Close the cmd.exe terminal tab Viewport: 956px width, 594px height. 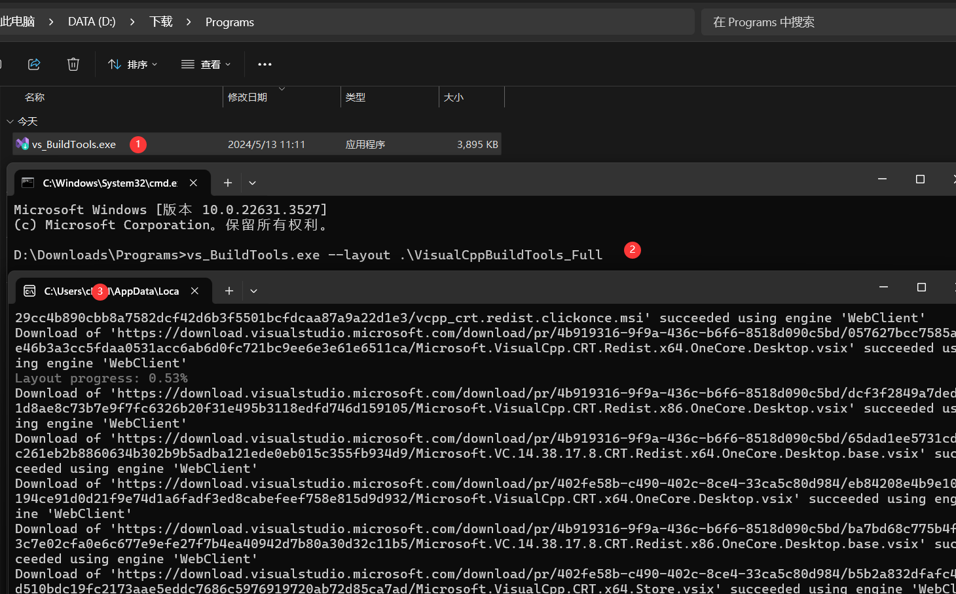click(193, 183)
